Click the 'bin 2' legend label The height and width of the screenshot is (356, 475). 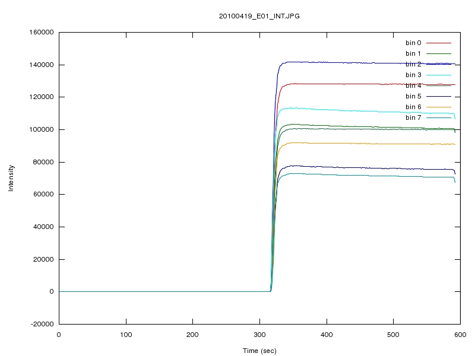click(413, 64)
